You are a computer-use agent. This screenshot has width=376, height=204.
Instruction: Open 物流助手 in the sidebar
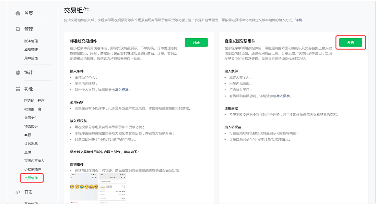pyautogui.click(x=31, y=127)
